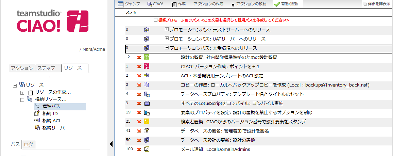The height and width of the screenshot is (156, 393).
Task: Toggle the 詳細を非表示 checkbox
Action: click(x=365, y=4)
